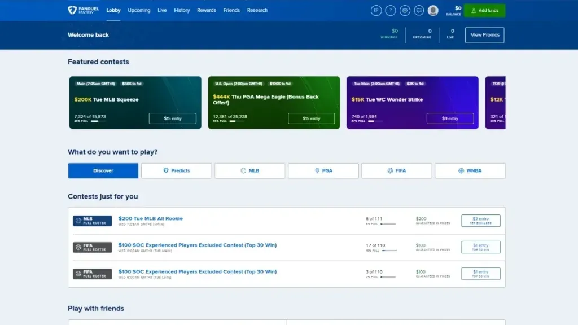This screenshot has height=325, width=578.
Task: Enter the $200K Tue MLB Squeeze contest
Action: point(173,118)
